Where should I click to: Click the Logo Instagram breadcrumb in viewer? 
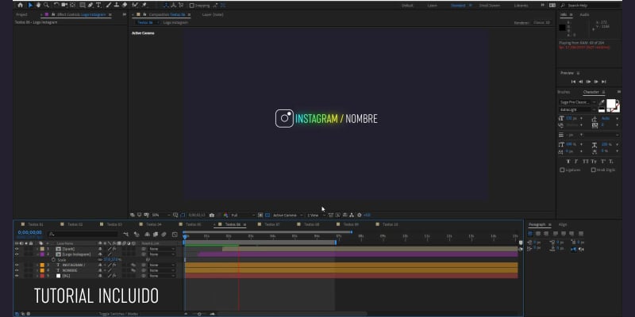(175, 23)
